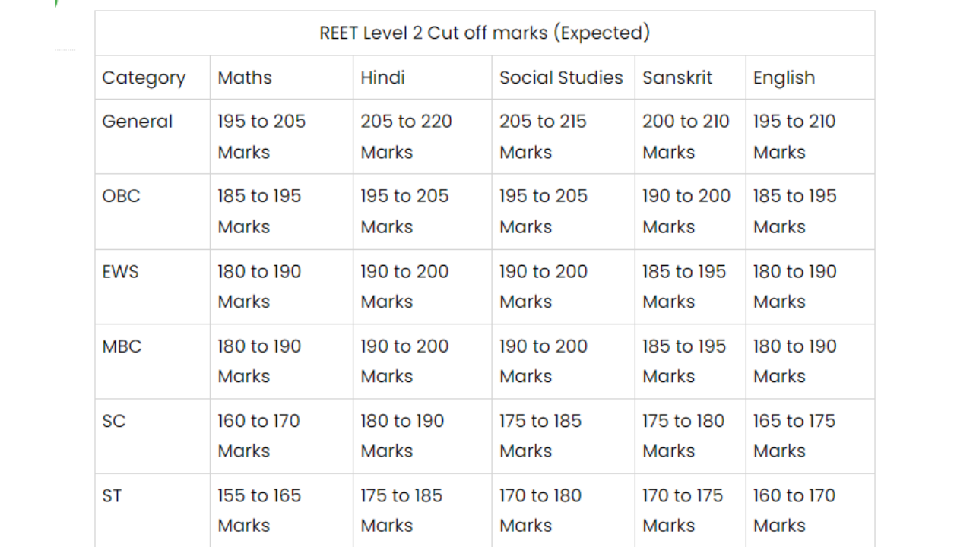Select the EWS category row label
Viewport: 973px width, 547px height.
[x=120, y=271]
